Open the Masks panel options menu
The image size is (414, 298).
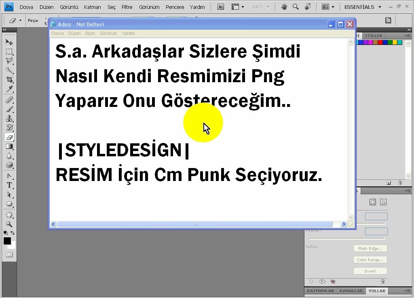pos(408,191)
